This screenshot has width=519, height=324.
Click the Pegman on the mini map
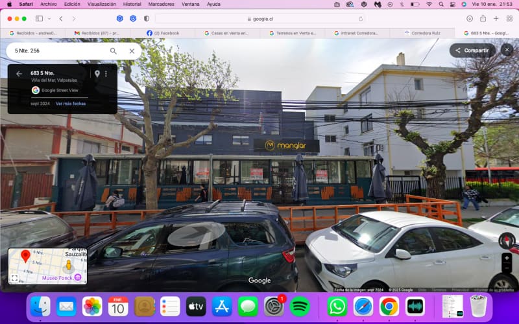[x=69, y=266]
